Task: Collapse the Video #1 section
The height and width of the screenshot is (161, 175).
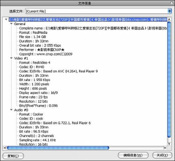Action: 11,58
